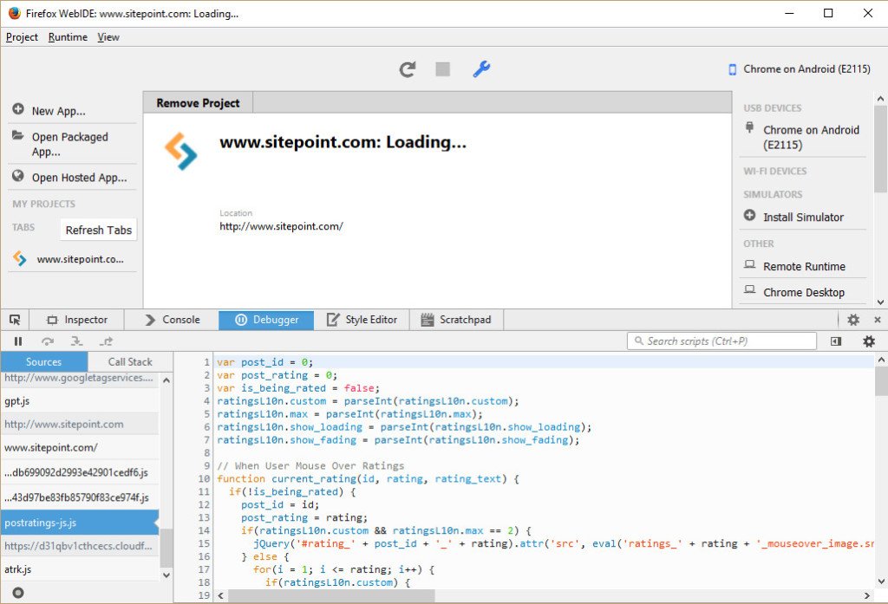Click code editor horizontal scroll right arrow
The image size is (888, 604).
coord(867,595)
